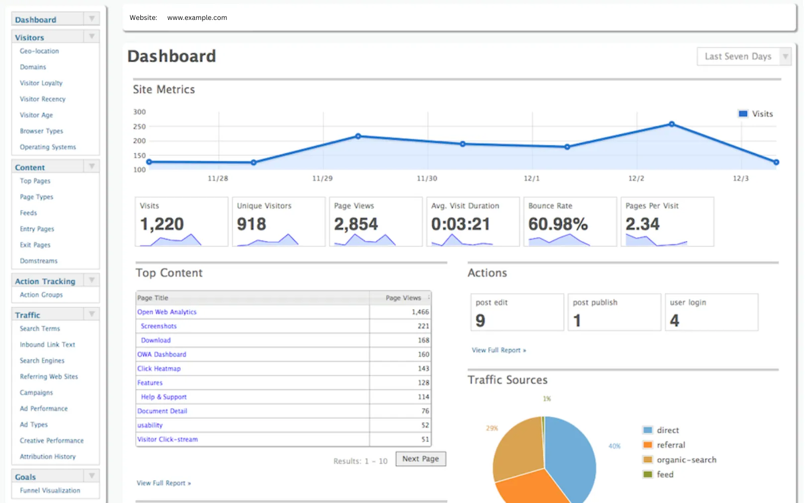Image resolution: width=805 pixels, height=503 pixels.
Task: Click the Visits legend blue swatch
Action: pyautogui.click(x=743, y=114)
